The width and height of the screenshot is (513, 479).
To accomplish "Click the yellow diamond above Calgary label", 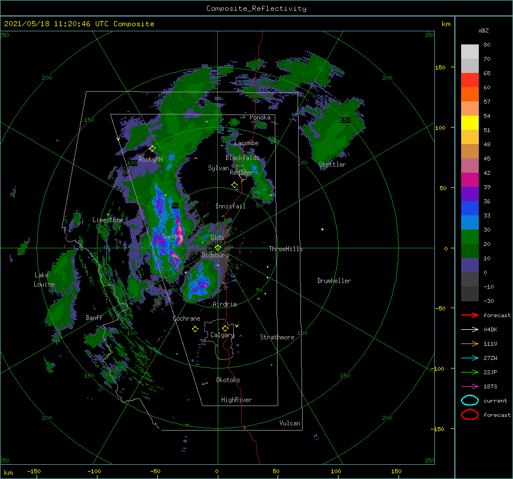I will pos(225,328).
